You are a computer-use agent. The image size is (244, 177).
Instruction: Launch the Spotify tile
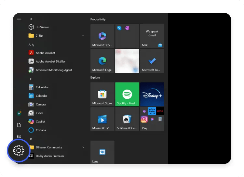pyautogui.click(x=127, y=94)
